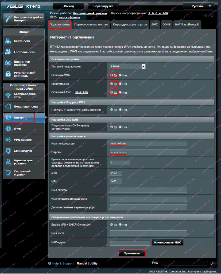This screenshot has width=221, height=274.
Task: Click the Перезагрузка reboot button
Action: 103,6
